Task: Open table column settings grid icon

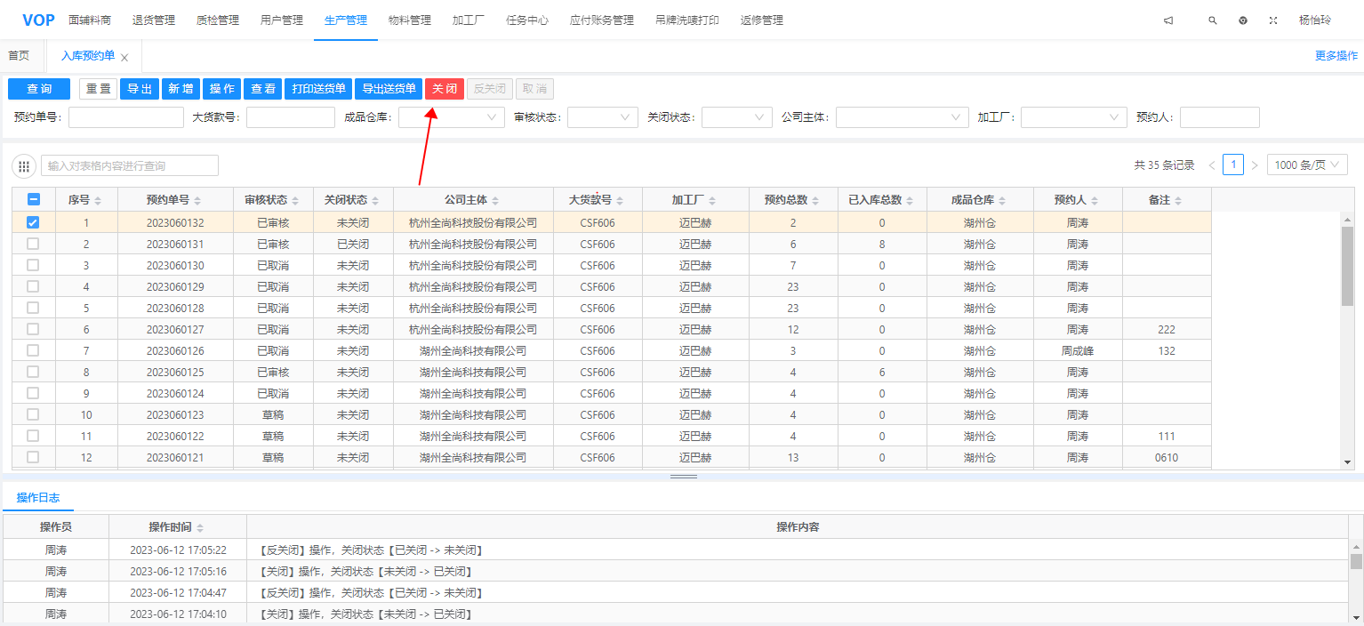Action: pos(24,166)
